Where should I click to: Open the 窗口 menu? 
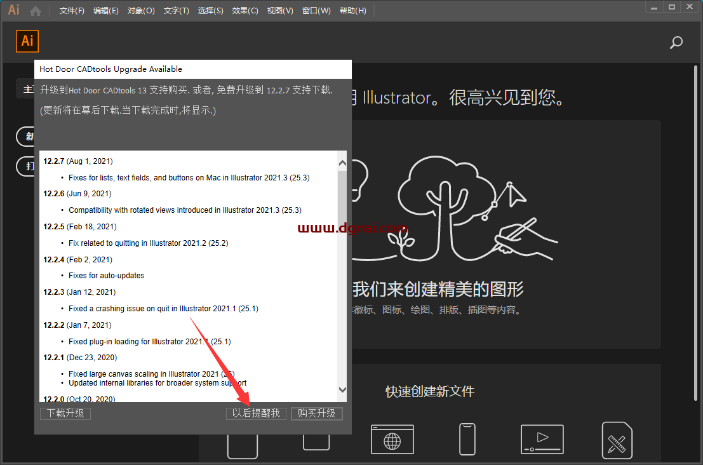click(x=316, y=10)
